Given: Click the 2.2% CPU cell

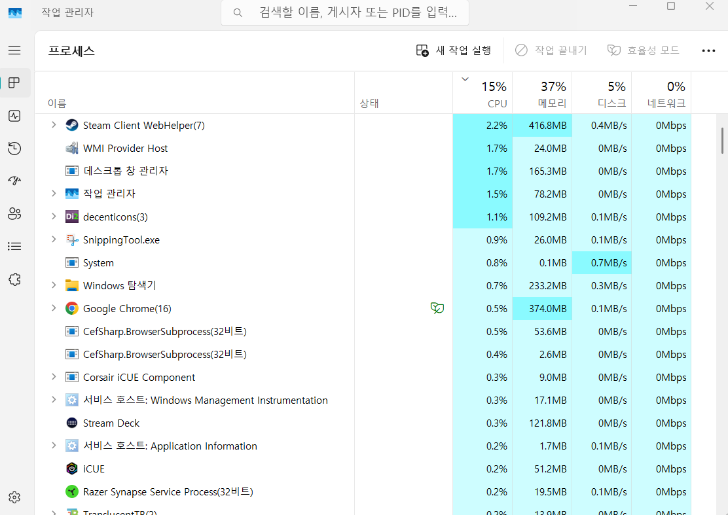Looking at the screenshot, I should pos(482,125).
